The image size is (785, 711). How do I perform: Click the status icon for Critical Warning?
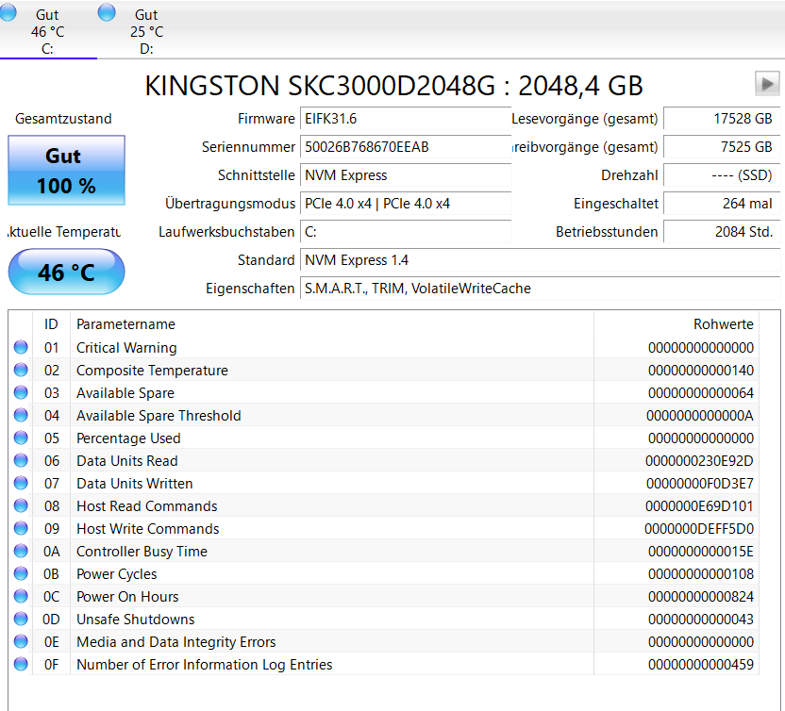coord(21,347)
